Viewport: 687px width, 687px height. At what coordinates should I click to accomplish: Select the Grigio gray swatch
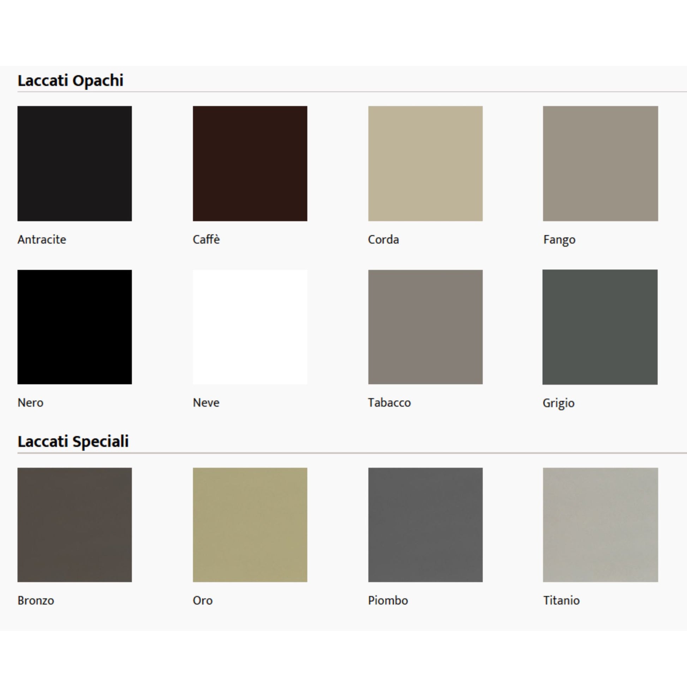point(600,327)
